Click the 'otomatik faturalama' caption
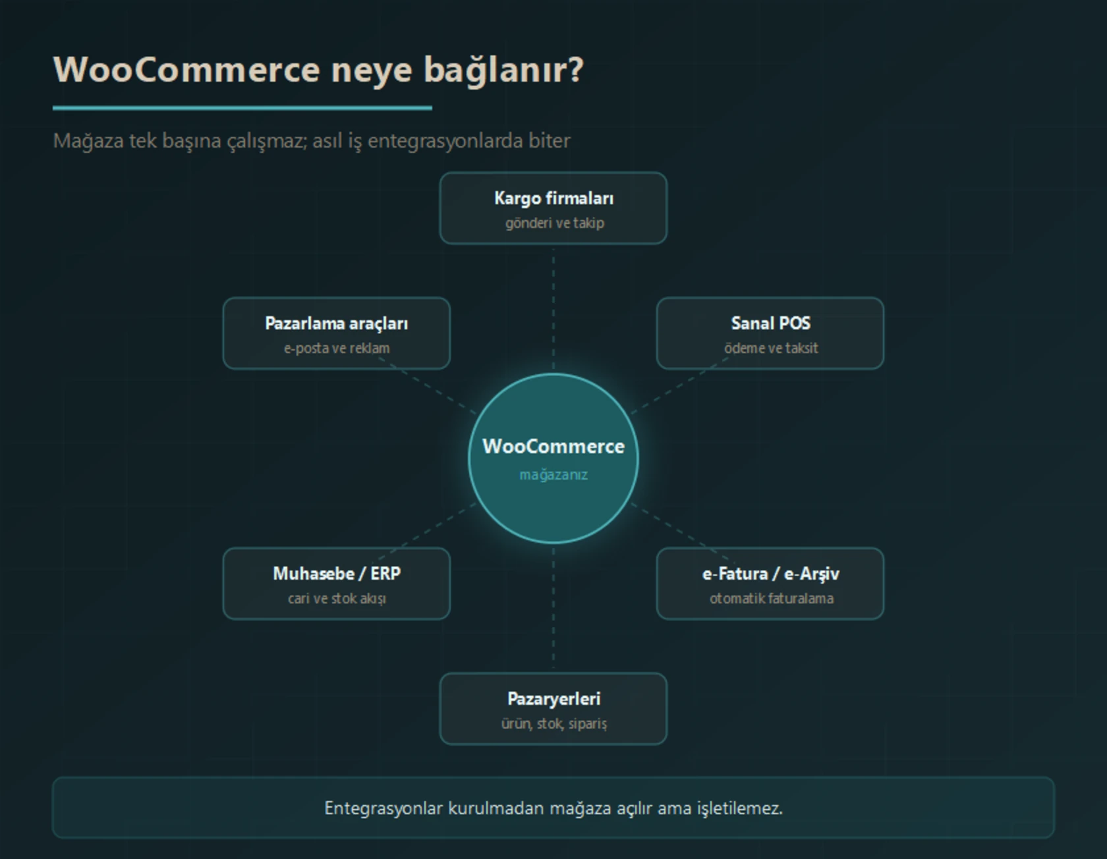Viewport: 1107px width, 859px height. point(772,599)
